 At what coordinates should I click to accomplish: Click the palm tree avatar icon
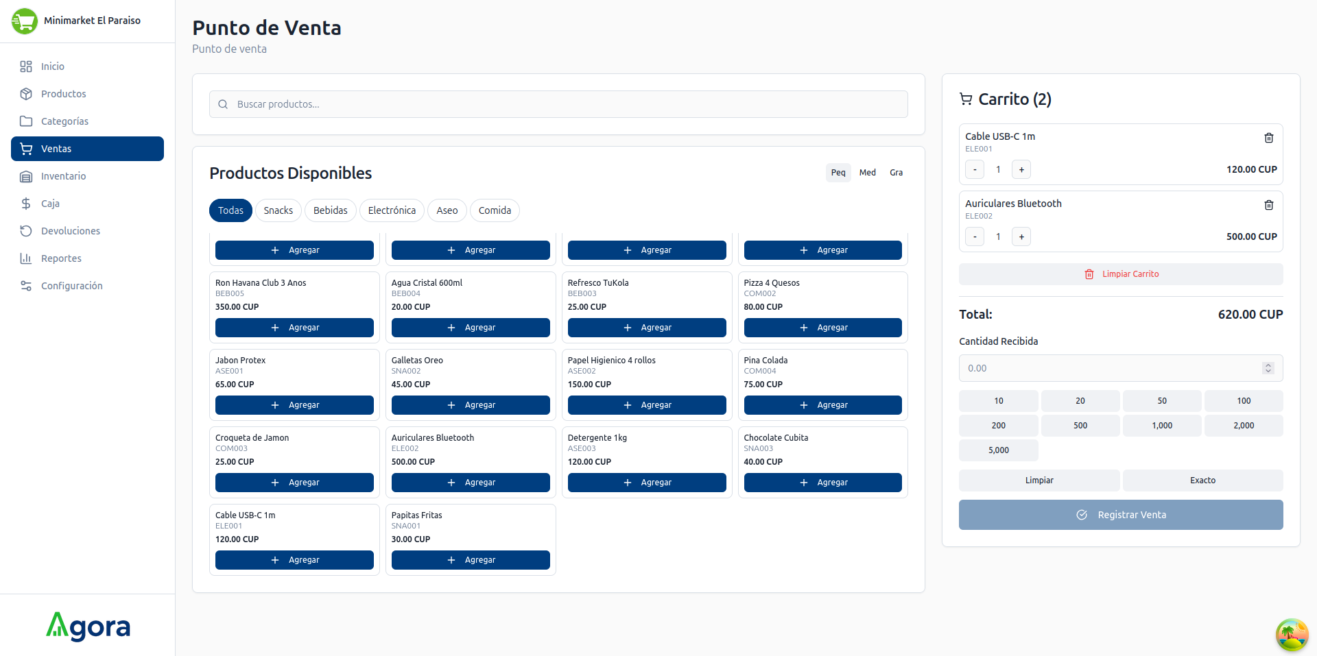click(x=1292, y=634)
